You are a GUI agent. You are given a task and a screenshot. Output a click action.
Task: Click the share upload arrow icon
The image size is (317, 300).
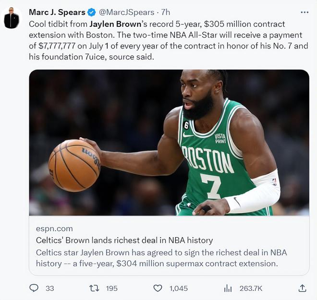click(302, 288)
